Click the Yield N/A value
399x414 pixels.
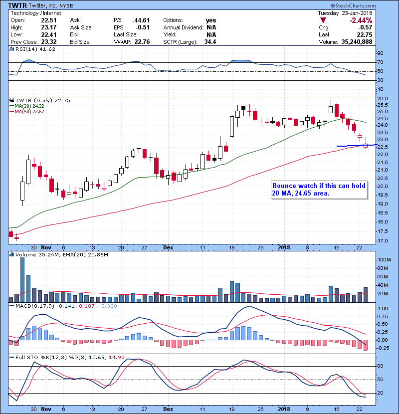(211, 34)
